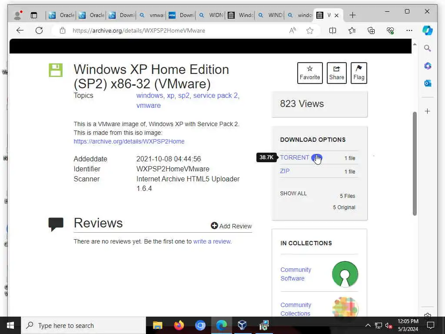This screenshot has height=334, width=445.
Task: Close the active archive tab
Action: pyautogui.click(x=337, y=15)
